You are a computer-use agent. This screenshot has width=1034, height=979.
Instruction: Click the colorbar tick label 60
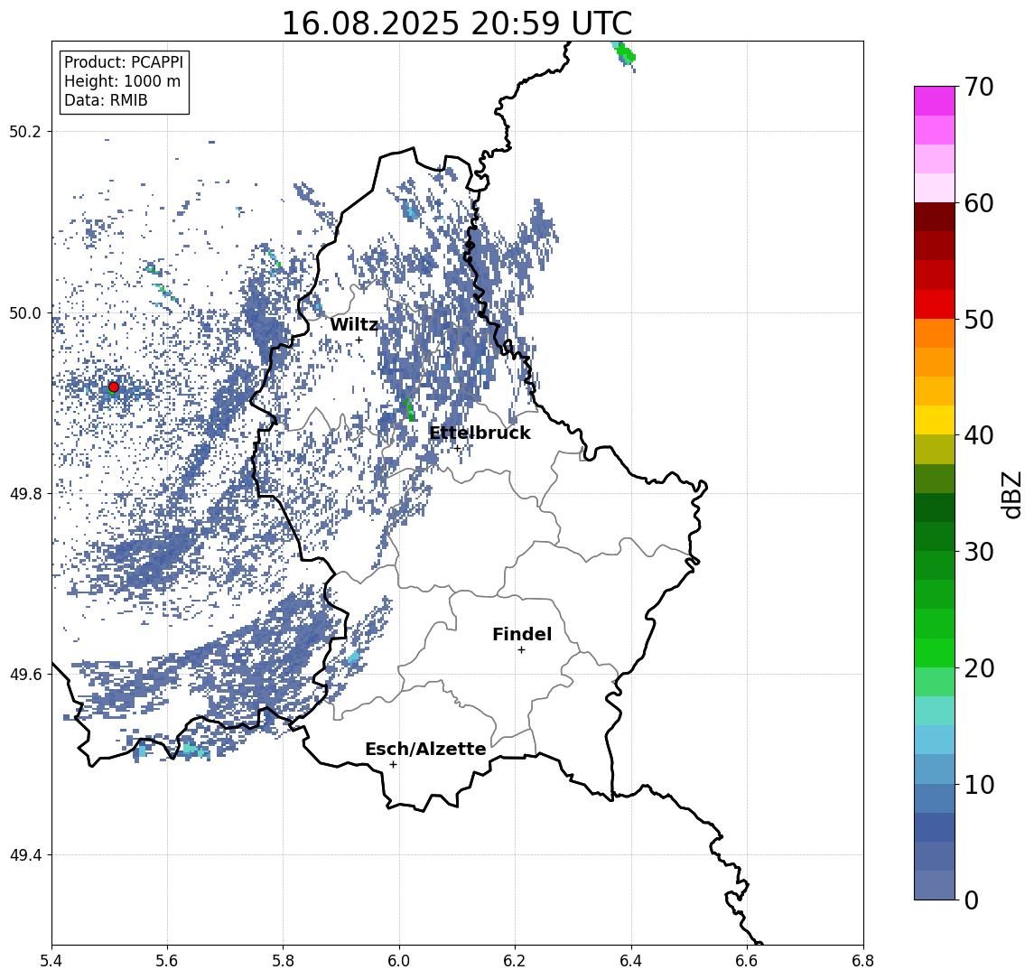coord(978,203)
